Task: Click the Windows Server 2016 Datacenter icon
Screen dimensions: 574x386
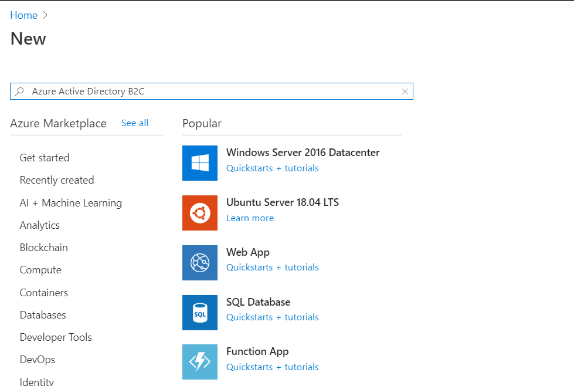Action: pos(200,163)
